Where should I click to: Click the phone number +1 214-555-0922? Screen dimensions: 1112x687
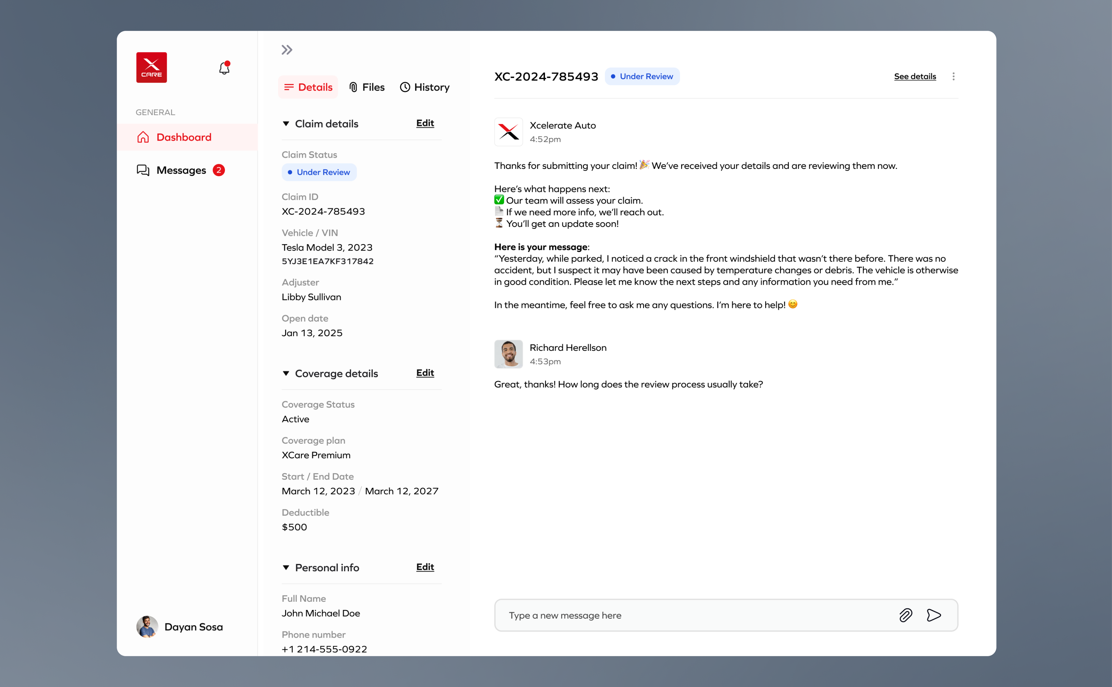[x=324, y=649]
